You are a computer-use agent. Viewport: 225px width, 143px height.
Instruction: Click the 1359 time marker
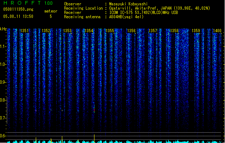click(x=196, y=30)
